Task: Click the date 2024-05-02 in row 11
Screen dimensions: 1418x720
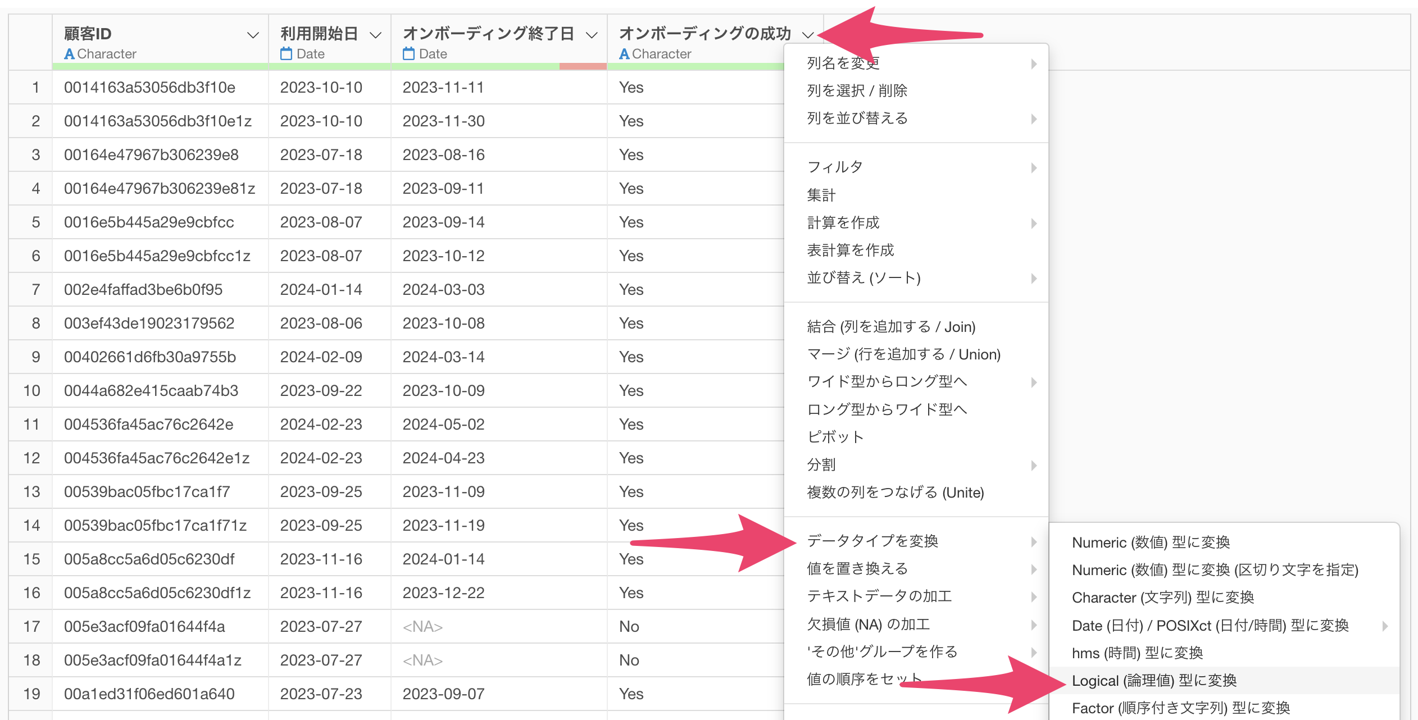Action: pos(443,424)
